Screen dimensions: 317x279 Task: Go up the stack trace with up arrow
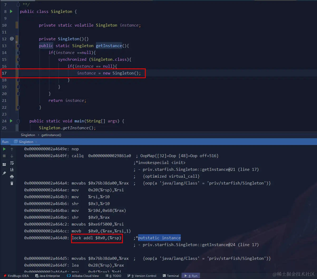12,149
